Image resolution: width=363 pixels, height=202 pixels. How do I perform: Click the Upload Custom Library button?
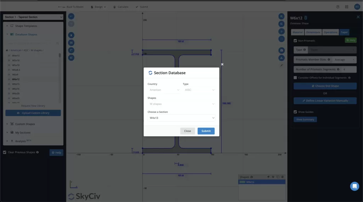coord(33,113)
